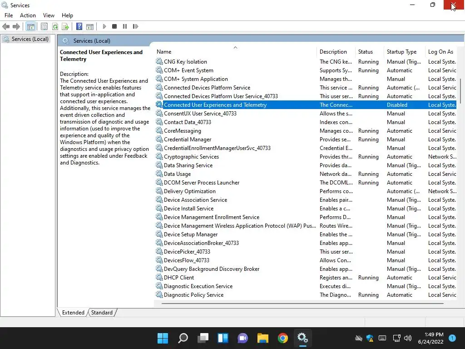
Task: Open taskbar Search magnifier icon
Action: pos(183,338)
